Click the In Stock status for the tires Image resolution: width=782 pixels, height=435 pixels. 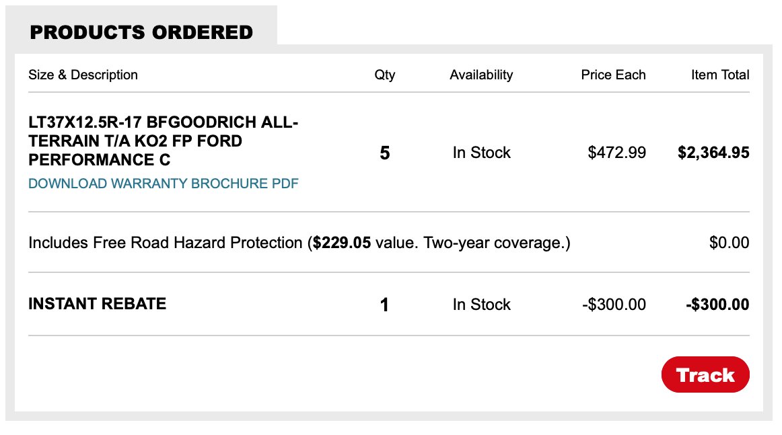[481, 153]
